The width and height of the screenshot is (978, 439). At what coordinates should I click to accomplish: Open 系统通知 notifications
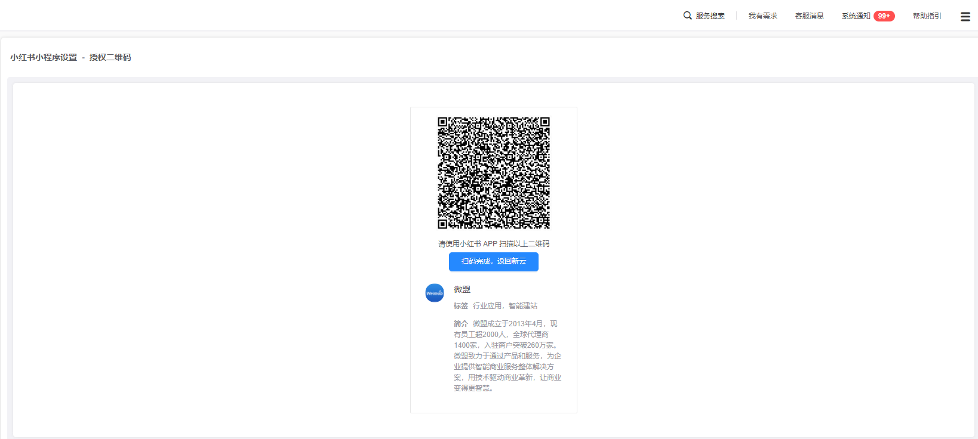856,16
